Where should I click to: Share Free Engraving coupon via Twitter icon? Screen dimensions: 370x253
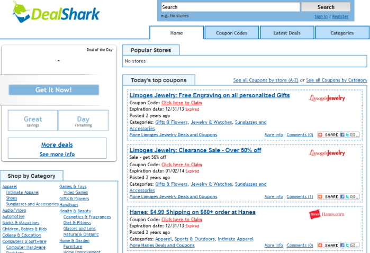click(x=347, y=135)
